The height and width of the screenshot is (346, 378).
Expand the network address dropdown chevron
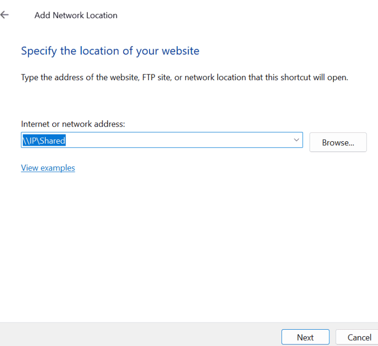(296, 140)
